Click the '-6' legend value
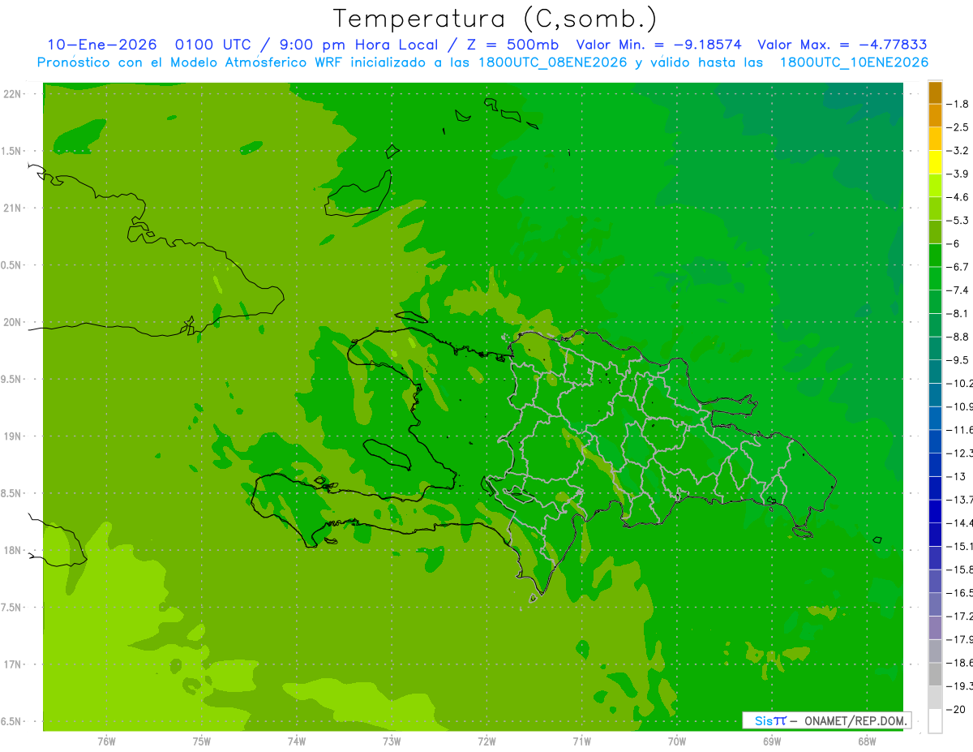The height and width of the screenshot is (752, 973). (x=954, y=243)
